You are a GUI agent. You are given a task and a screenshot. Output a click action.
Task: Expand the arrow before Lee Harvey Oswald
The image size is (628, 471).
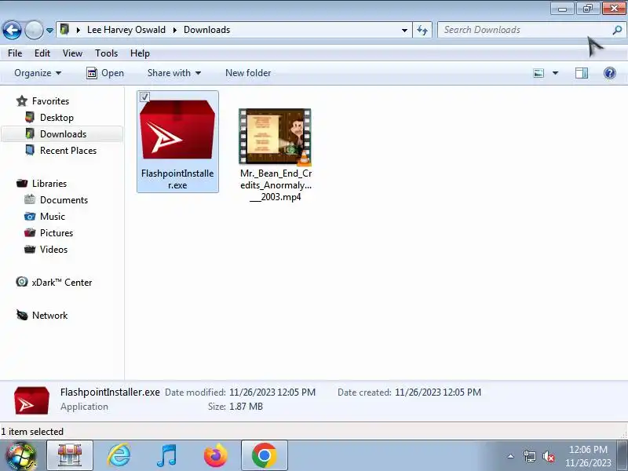(x=78, y=30)
